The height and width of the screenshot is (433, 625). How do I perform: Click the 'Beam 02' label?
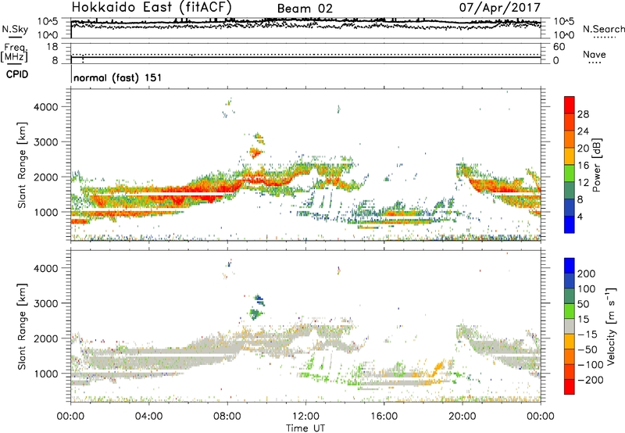[305, 9]
